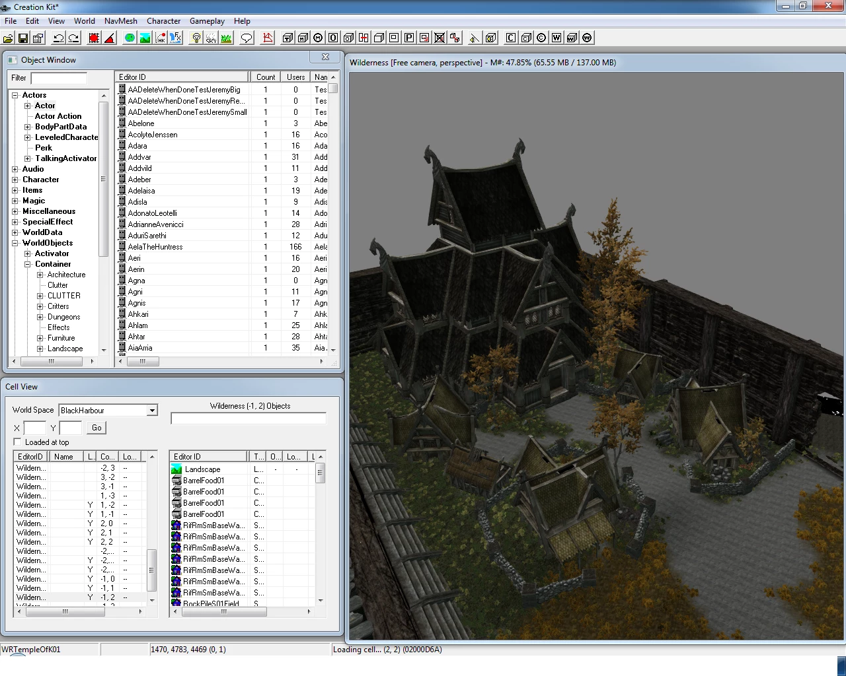Screen dimensions: 846x676
Task: Collapse the WorldObjects tree node
Action: [x=15, y=243]
